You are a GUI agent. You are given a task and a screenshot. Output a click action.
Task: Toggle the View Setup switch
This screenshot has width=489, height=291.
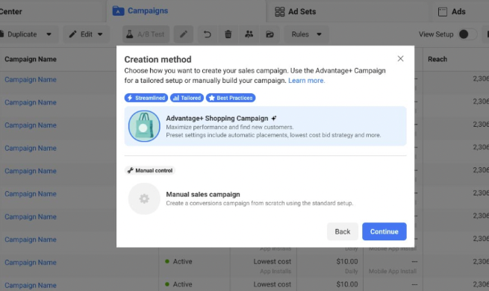tap(467, 34)
